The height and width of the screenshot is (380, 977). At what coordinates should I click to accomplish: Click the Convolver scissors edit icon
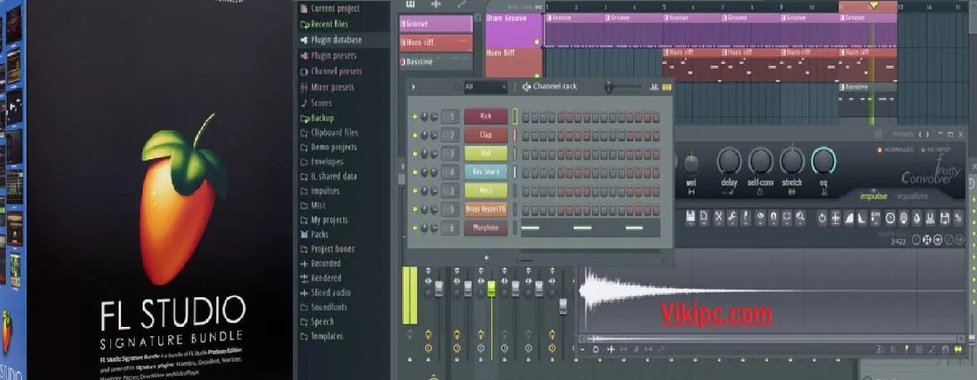[x=718, y=217]
